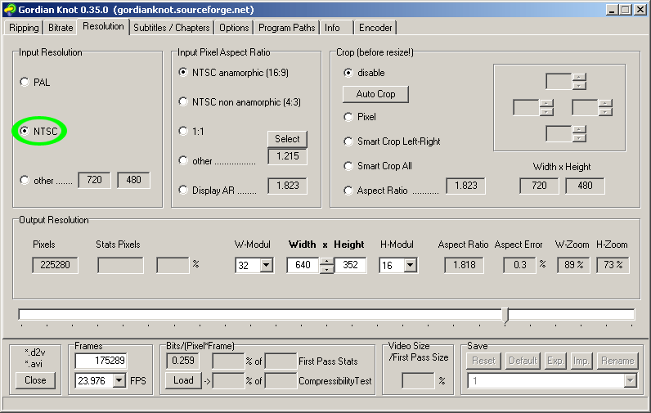The height and width of the screenshot is (413, 651).
Task: Click the H-Zoom value 73 %
Action: coord(613,265)
